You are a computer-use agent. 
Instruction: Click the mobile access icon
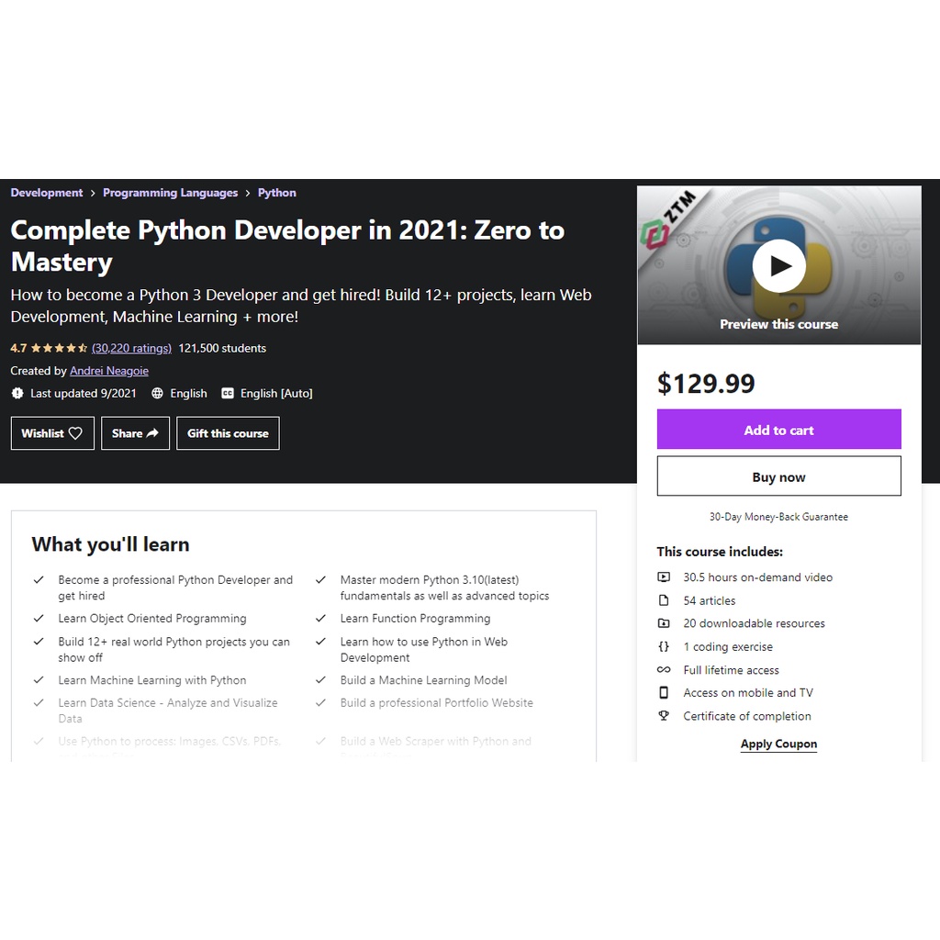click(x=664, y=693)
